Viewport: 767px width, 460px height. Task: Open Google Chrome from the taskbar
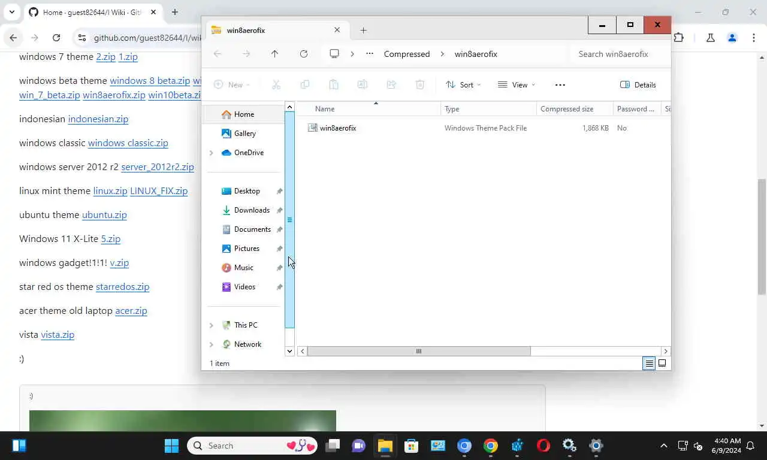[491, 446]
